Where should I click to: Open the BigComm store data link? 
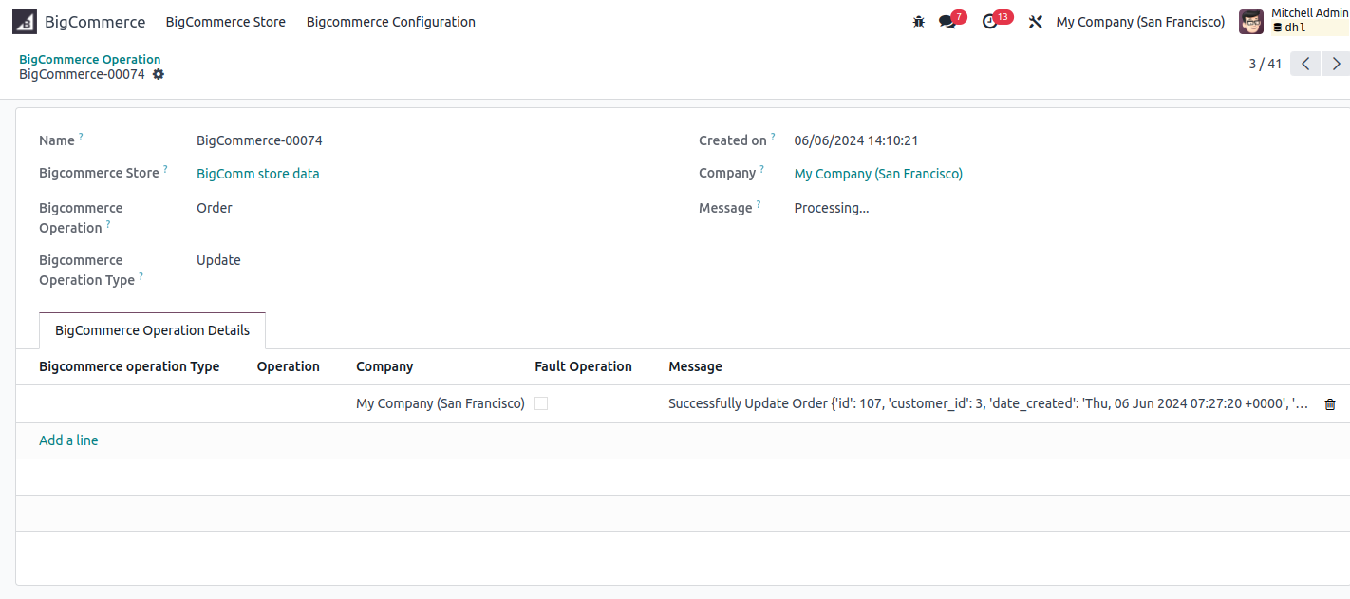pos(258,174)
